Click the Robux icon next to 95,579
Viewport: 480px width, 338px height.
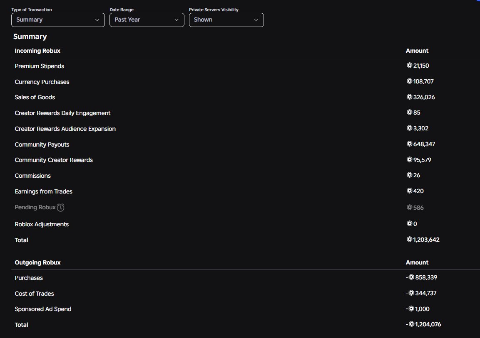pyautogui.click(x=409, y=160)
